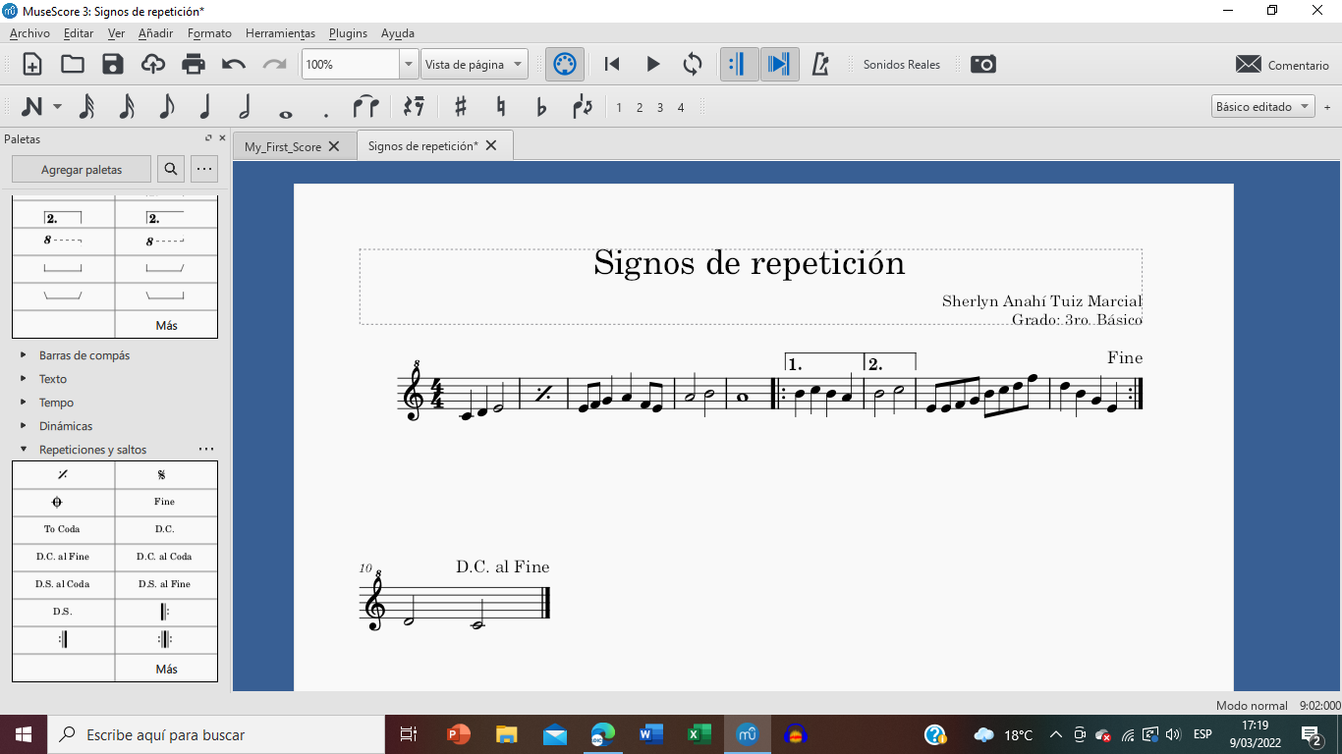This screenshot has height=754, width=1342.
Task: Open the Plugins menu
Action: (348, 33)
